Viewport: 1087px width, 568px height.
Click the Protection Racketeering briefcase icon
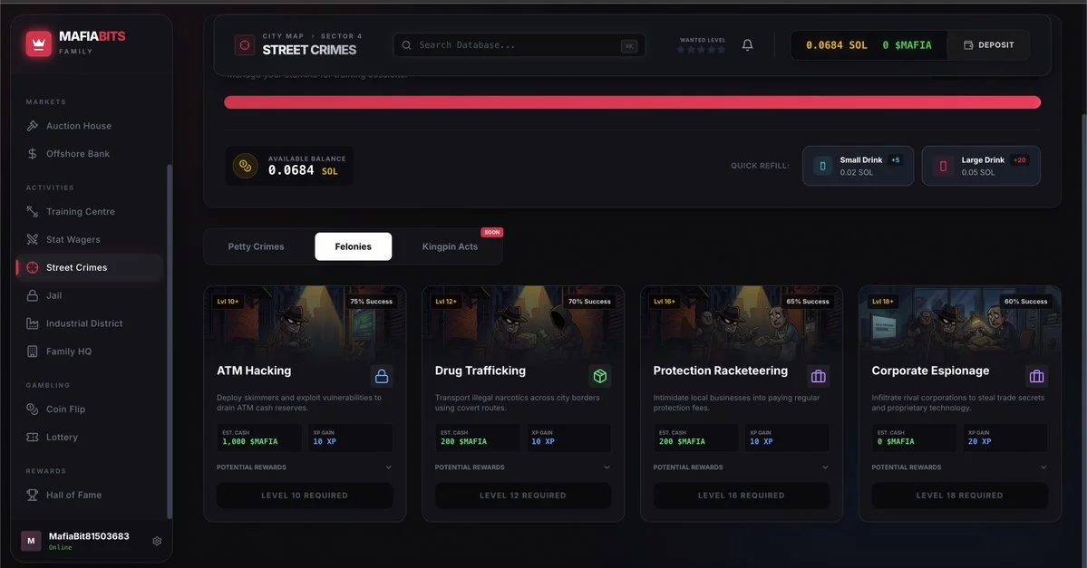pos(818,376)
